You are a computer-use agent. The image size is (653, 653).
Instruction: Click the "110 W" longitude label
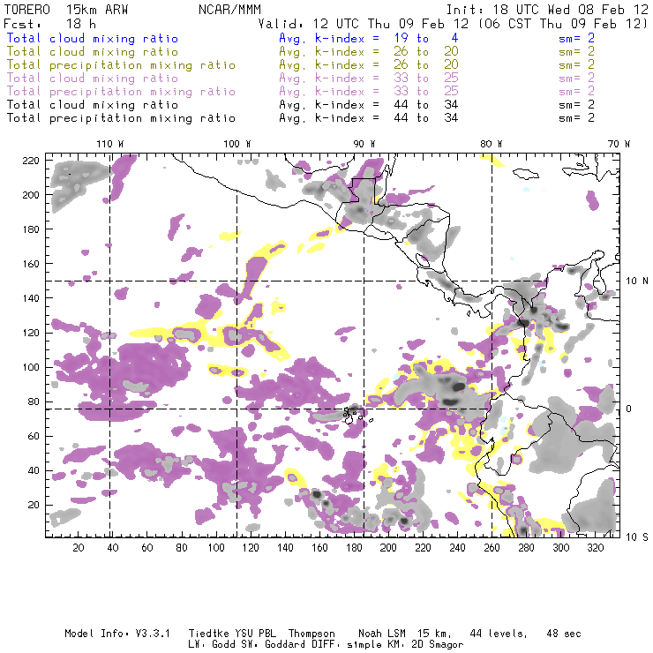click(x=110, y=144)
